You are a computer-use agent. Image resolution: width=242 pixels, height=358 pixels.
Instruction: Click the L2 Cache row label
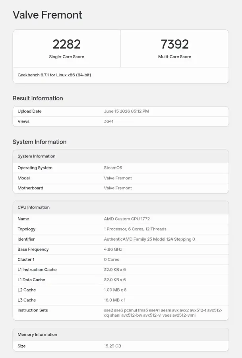pyautogui.click(x=27, y=290)
